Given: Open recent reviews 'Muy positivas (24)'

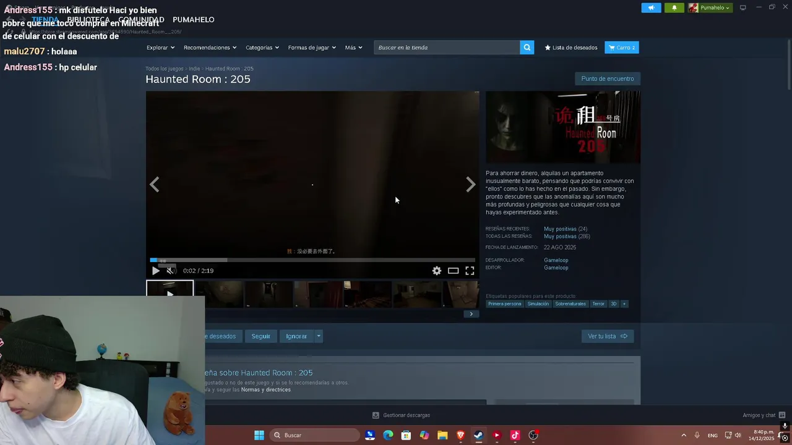Looking at the screenshot, I should [x=566, y=229].
